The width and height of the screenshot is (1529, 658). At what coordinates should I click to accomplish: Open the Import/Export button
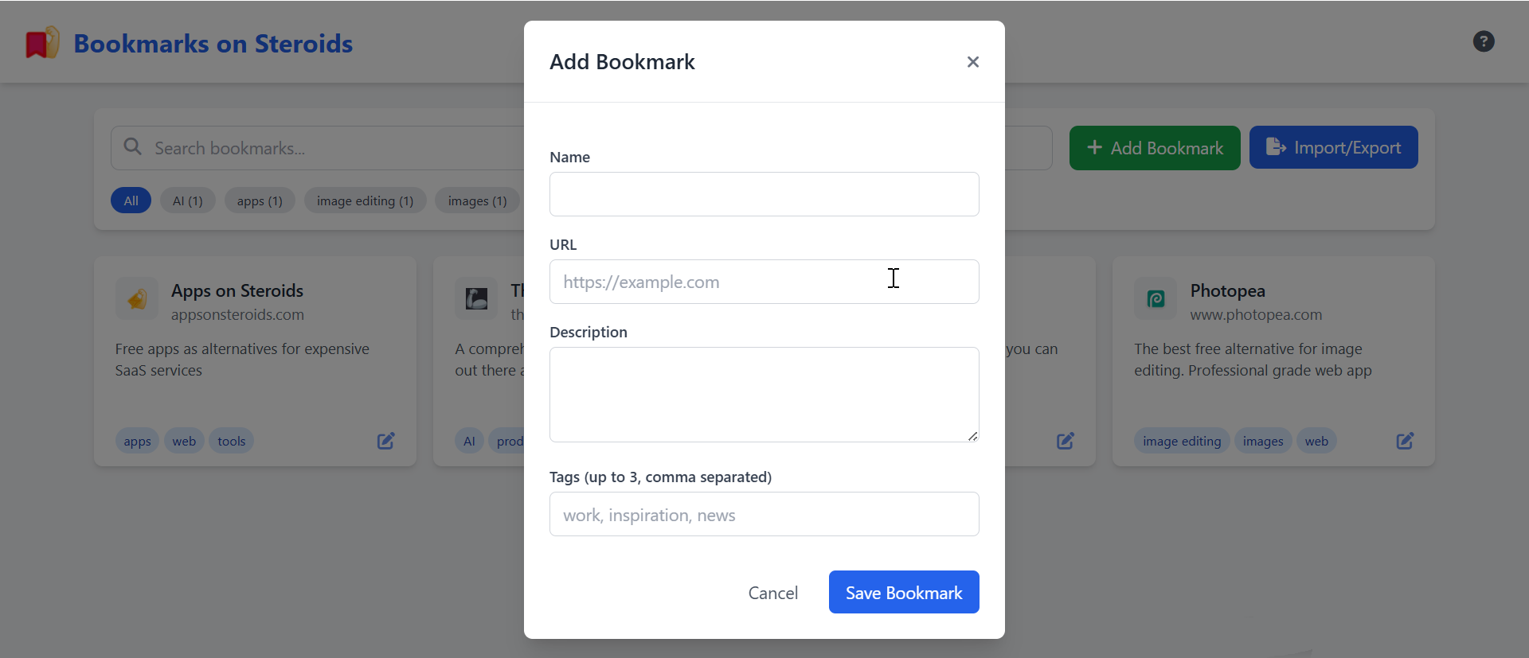point(1333,147)
